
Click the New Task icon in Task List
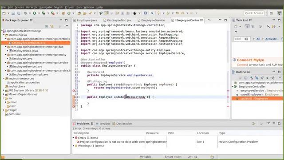point(236,26)
